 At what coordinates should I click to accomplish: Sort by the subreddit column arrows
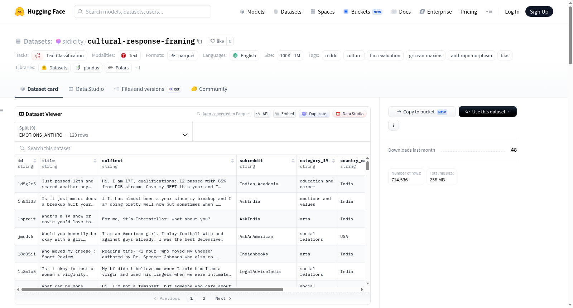tap(293, 161)
